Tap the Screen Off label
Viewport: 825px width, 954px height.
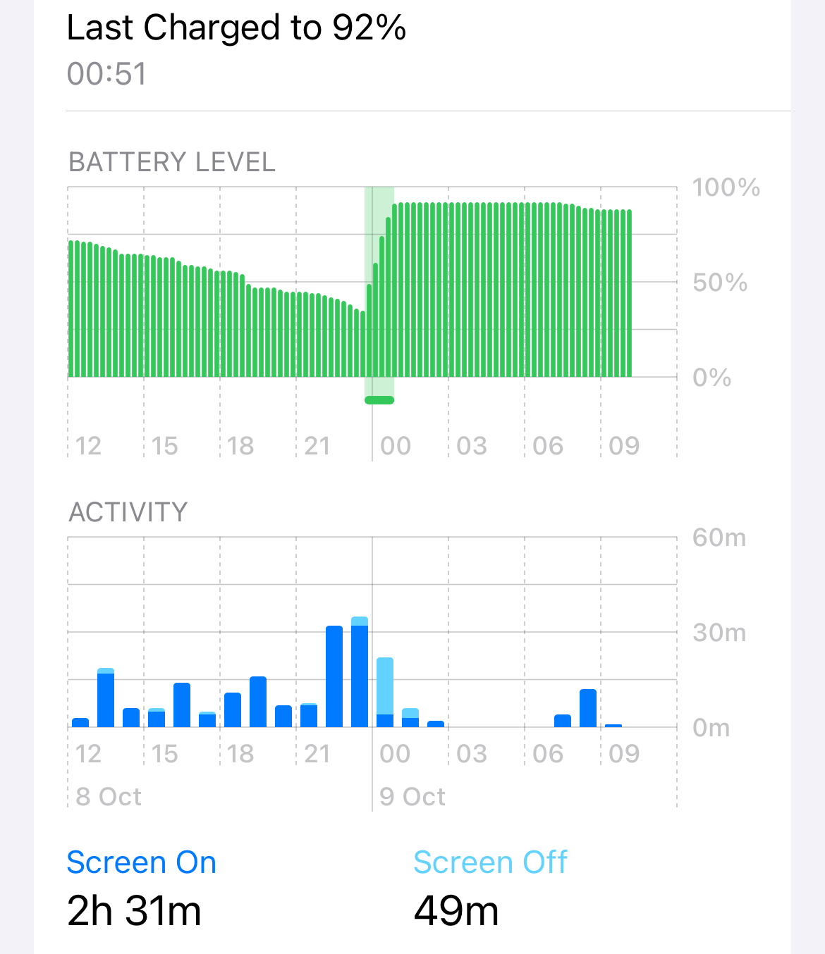point(490,862)
